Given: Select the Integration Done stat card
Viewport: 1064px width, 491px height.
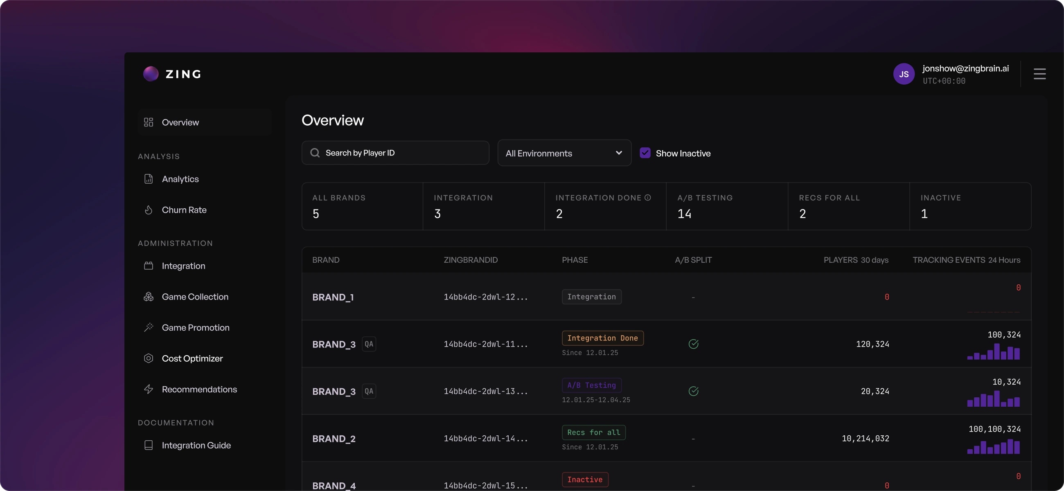Looking at the screenshot, I should [x=606, y=206].
